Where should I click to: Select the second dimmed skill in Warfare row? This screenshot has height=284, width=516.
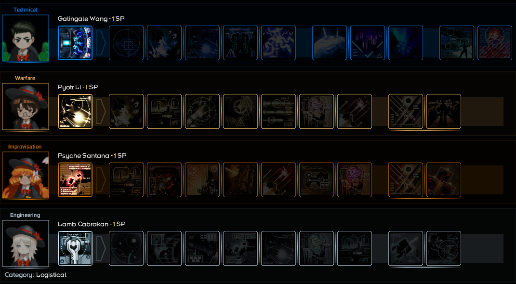(164, 111)
